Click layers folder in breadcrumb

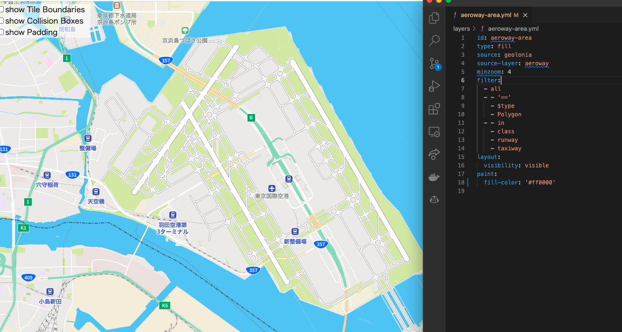pos(461,29)
